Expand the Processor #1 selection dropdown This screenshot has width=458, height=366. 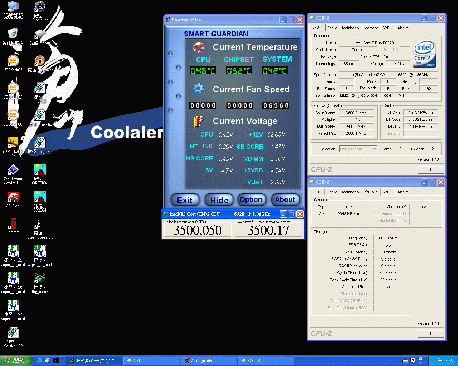[374, 149]
